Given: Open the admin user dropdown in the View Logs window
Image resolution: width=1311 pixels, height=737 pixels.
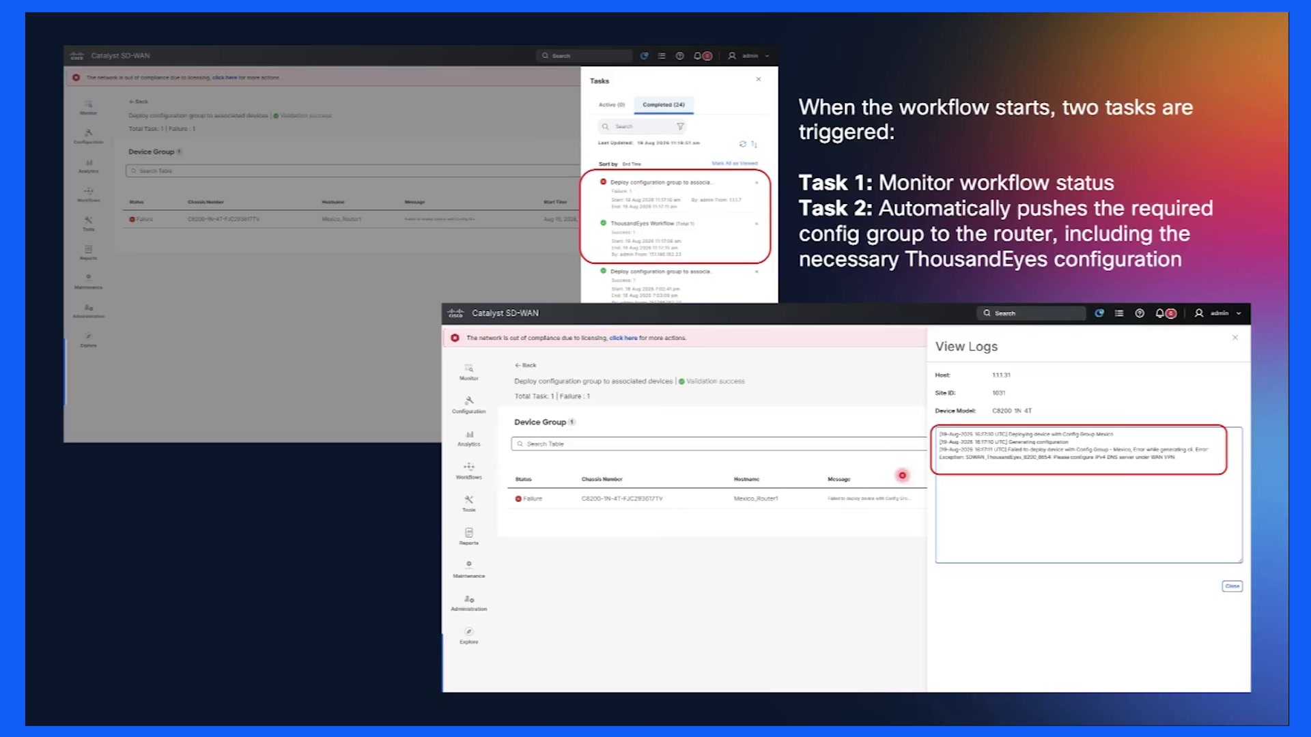Looking at the screenshot, I should [x=1219, y=313].
